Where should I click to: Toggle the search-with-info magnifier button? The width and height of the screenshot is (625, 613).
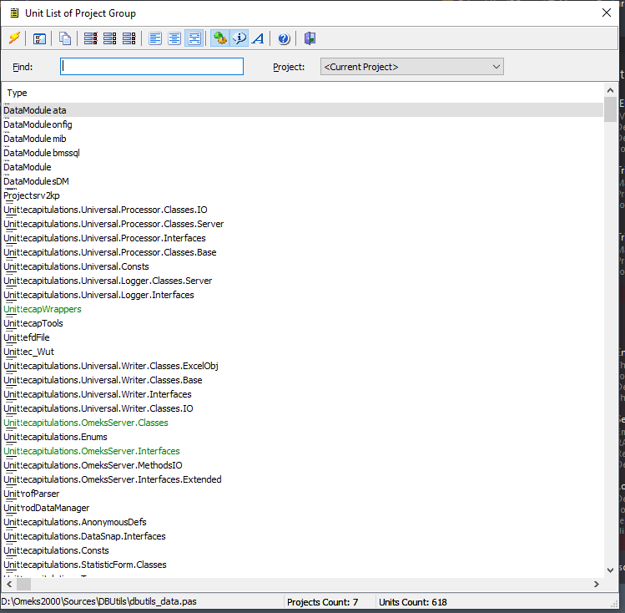pyautogui.click(x=239, y=38)
